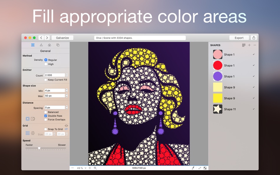
Task: Adjust the Count stepper arrows
Action: [67, 75]
